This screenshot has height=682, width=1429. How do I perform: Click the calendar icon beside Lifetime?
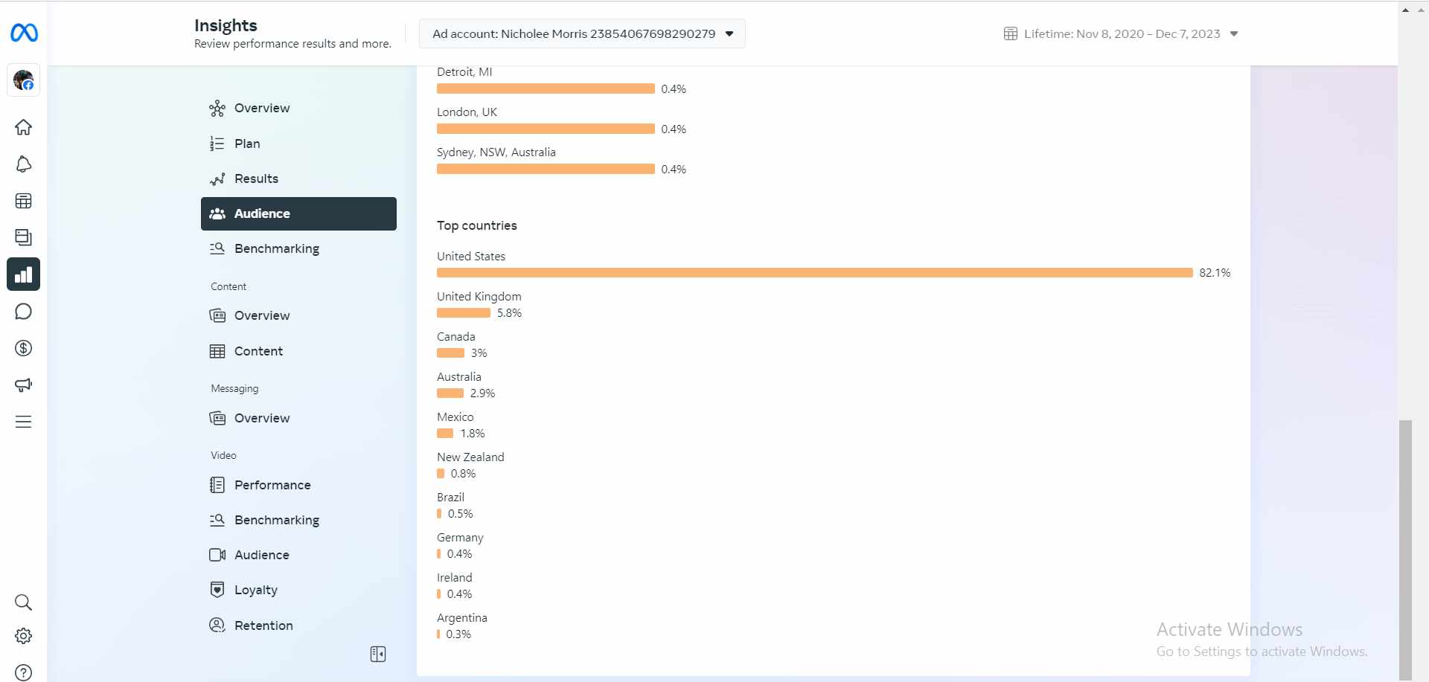pyautogui.click(x=1010, y=33)
